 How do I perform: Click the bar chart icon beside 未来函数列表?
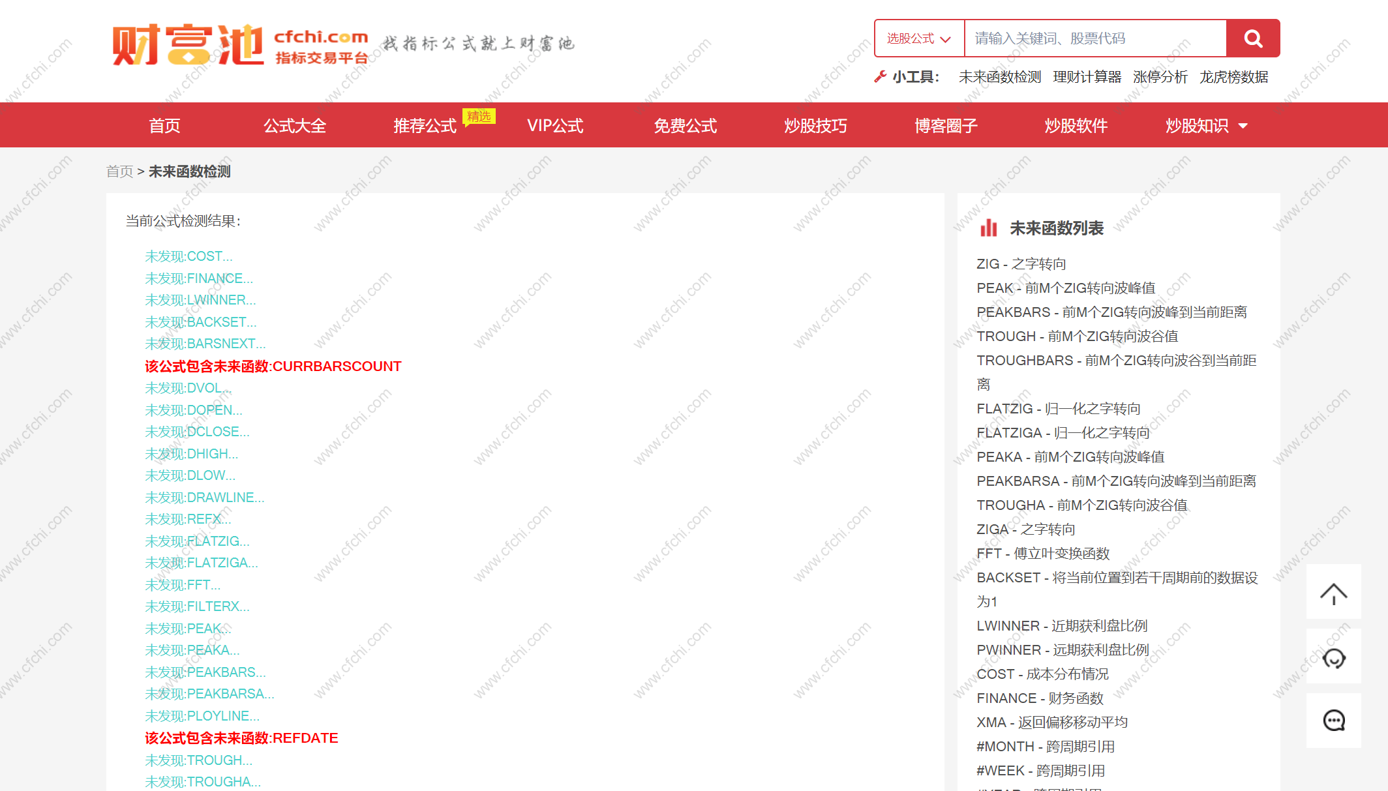pos(988,228)
